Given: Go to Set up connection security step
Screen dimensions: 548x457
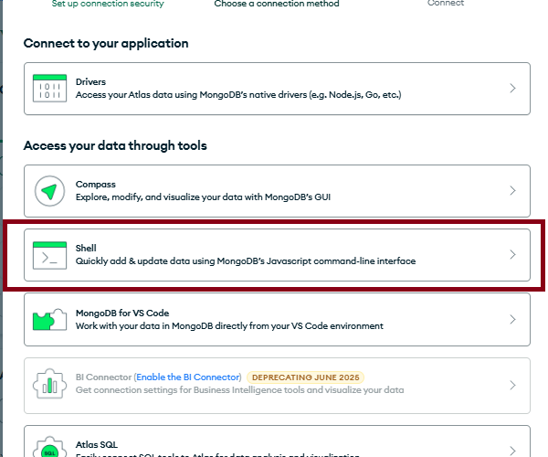Looking at the screenshot, I should click(108, 4).
